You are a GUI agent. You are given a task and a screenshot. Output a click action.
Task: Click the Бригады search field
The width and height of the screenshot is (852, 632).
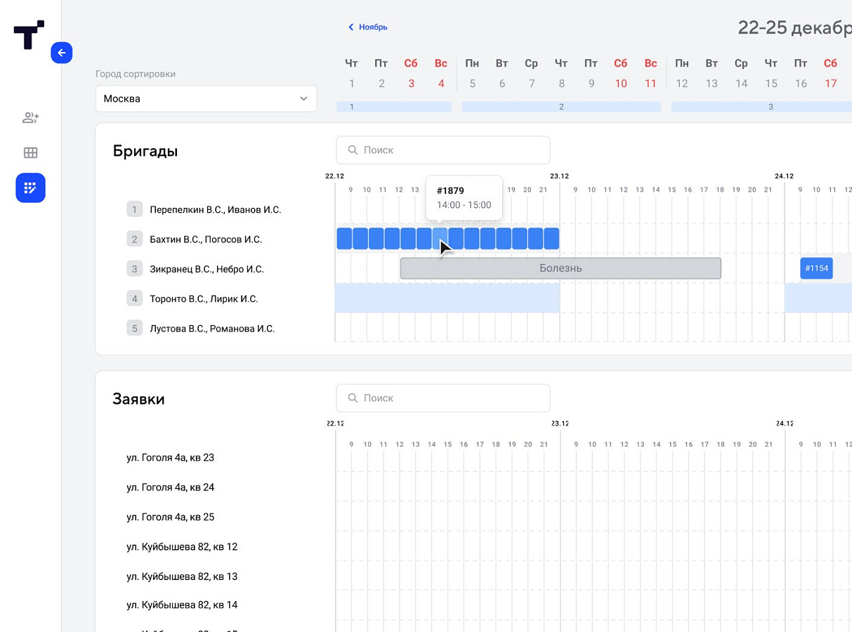click(x=443, y=150)
